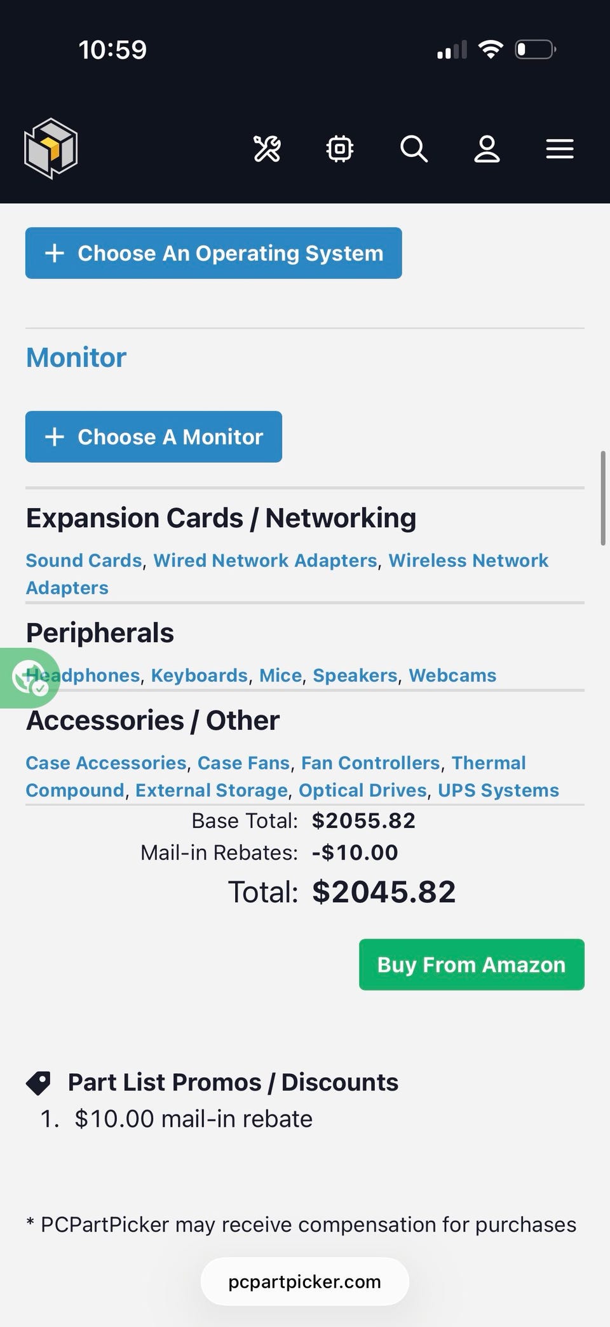This screenshot has height=1327, width=610.
Task: Tap the green floating shield badge
Action: [29, 678]
